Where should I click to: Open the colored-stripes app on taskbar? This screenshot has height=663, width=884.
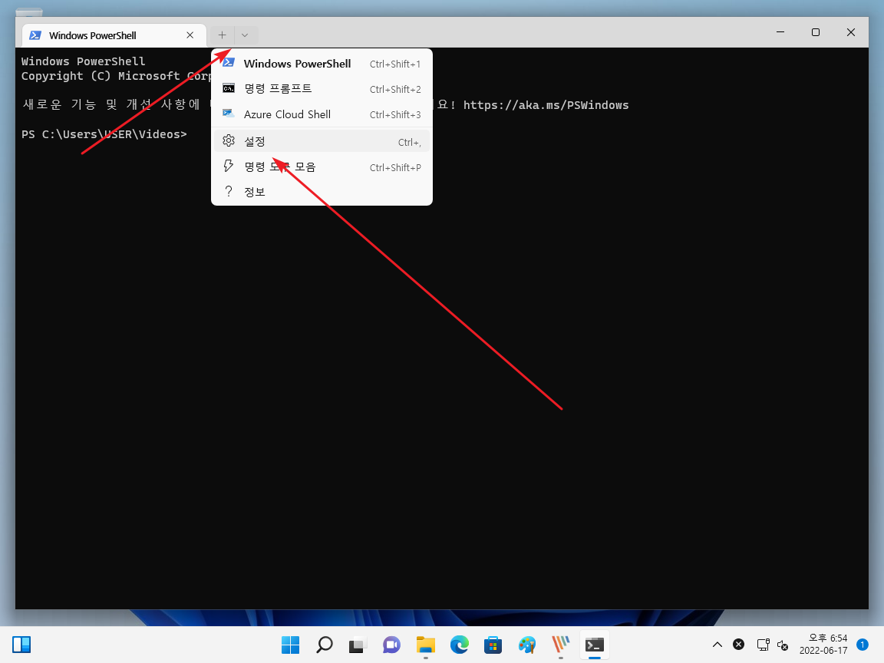pyautogui.click(x=561, y=645)
